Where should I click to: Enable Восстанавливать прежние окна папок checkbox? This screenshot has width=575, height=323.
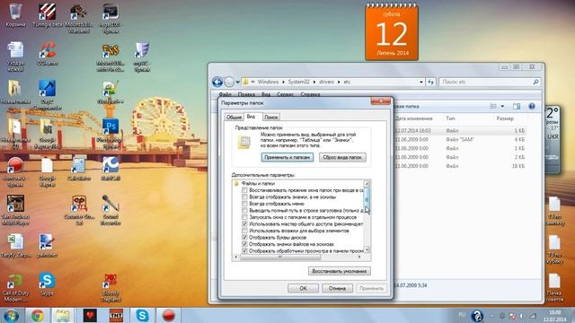pos(244,190)
